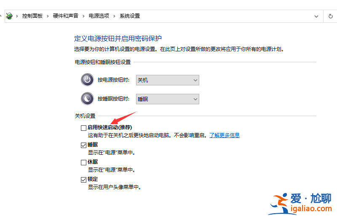
Task: Expand the chevron after 电源选项
Action: coord(114,16)
